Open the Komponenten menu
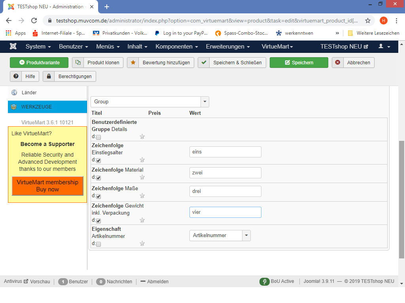 click(x=177, y=47)
